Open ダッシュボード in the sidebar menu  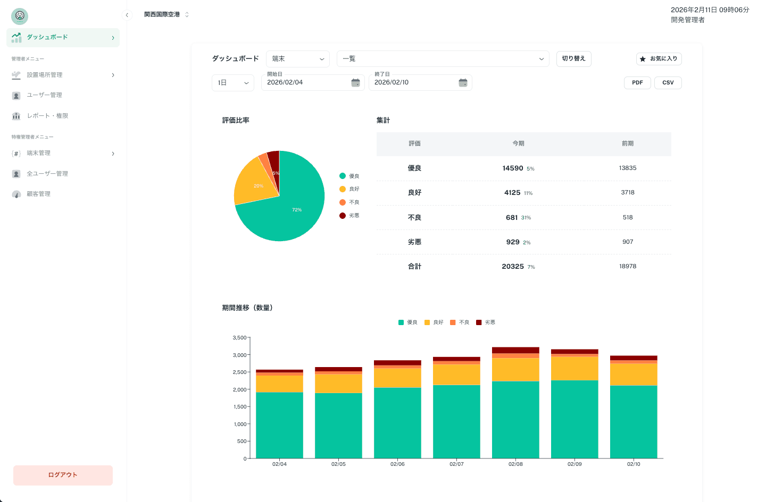[x=63, y=38]
